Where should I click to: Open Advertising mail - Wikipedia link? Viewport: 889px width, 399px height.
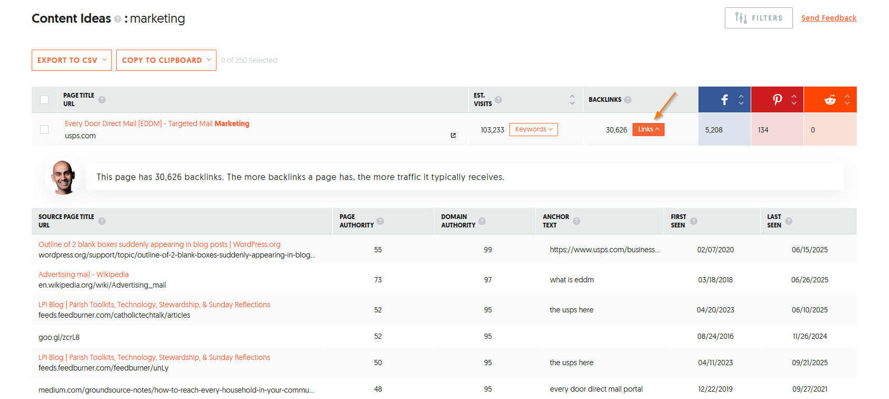tap(83, 274)
